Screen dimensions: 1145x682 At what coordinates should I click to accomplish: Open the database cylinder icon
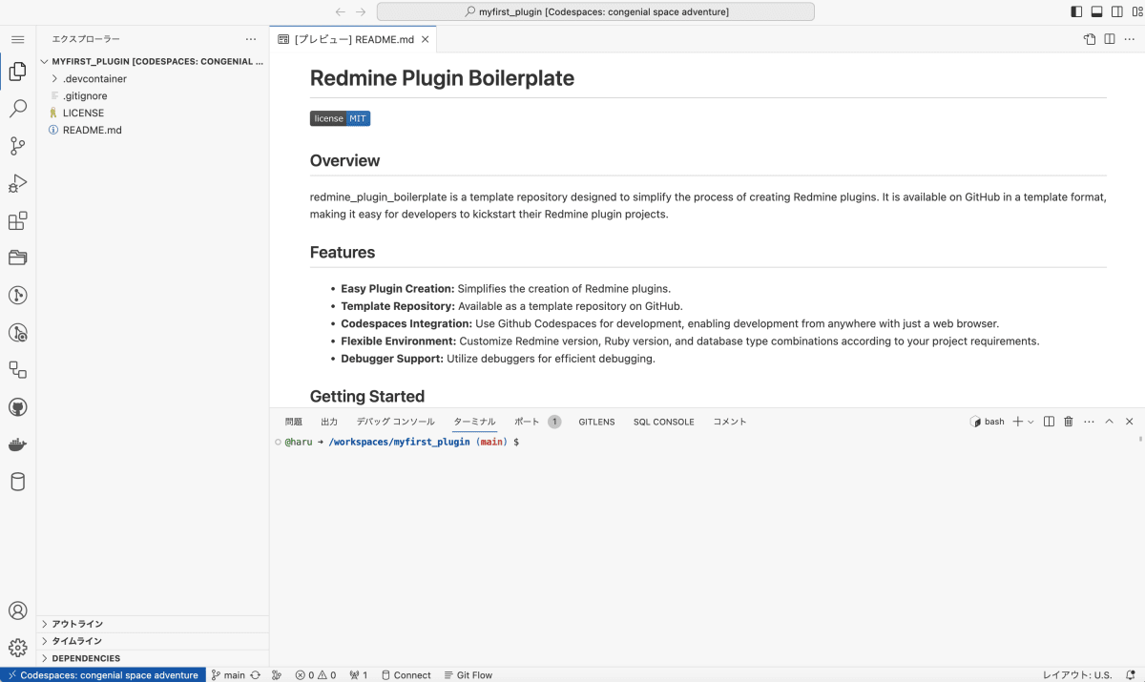tap(17, 482)
